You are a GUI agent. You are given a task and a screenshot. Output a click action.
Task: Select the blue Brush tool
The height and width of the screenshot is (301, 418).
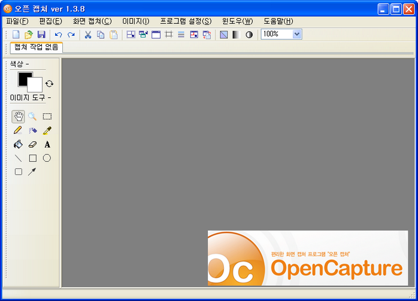tap(33, 130)
